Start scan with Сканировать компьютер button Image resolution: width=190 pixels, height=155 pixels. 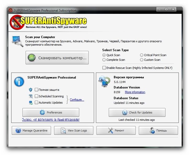(x=57, y=58)
